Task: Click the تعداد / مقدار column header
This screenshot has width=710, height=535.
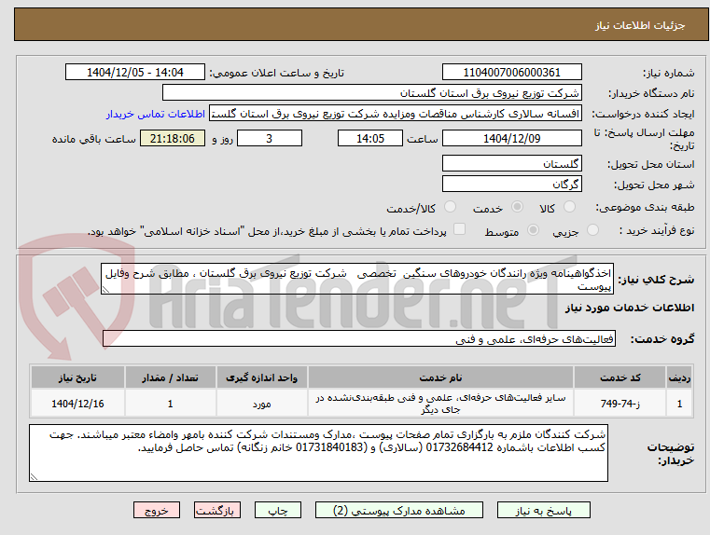Action: click(170, 377)
